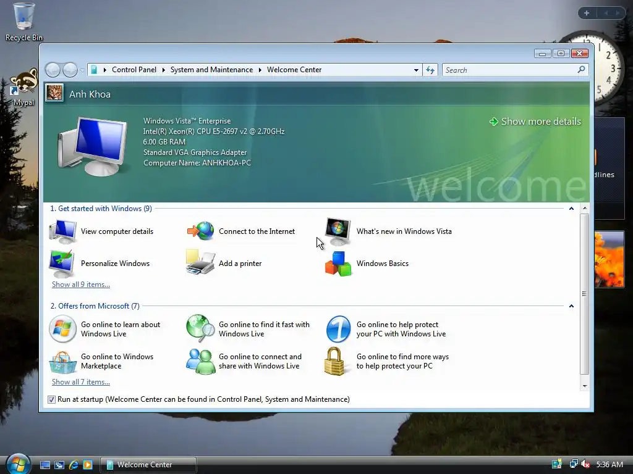
Task: Expand the arrow before Control Panel breadcrumb
Action: click(x=105, y=70)
